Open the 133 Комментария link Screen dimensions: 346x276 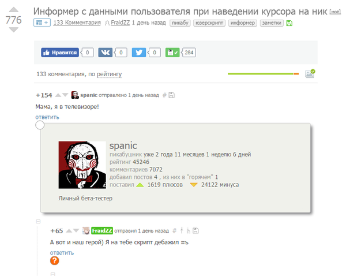(77, 23)
